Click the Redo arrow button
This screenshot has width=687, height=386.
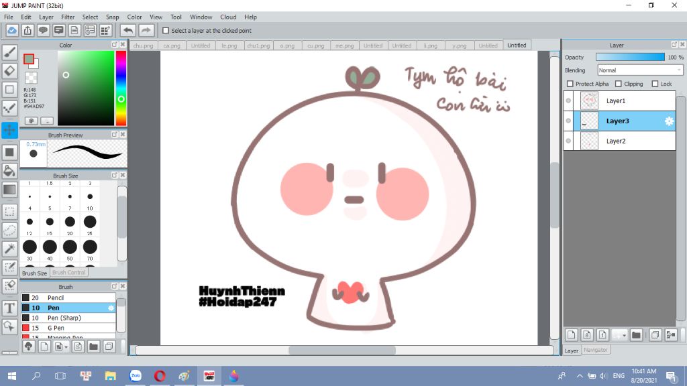[146, 30]
